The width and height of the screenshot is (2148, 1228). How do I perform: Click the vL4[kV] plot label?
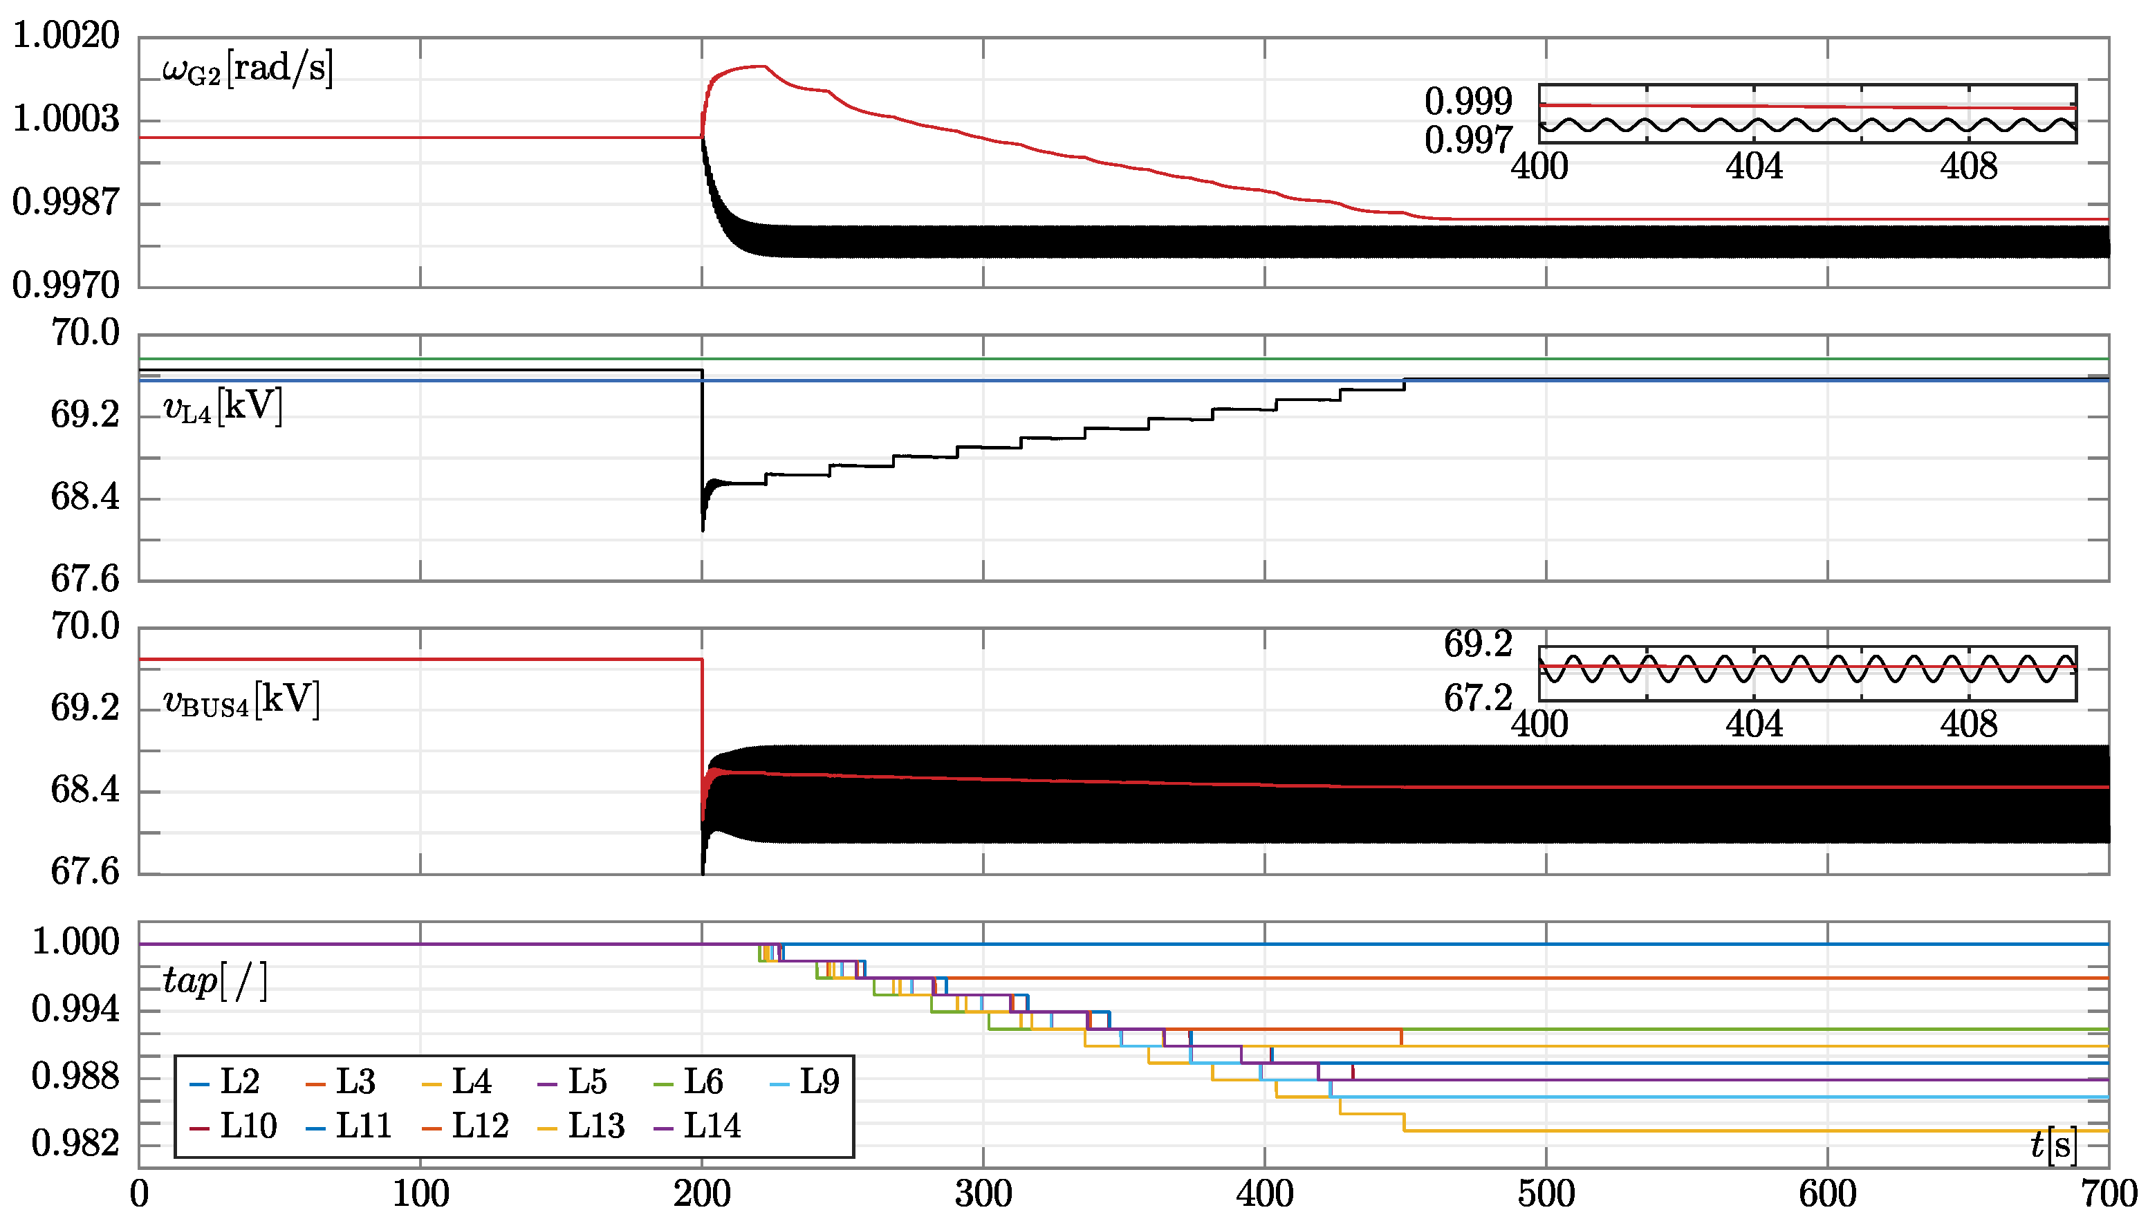(223, 407)
